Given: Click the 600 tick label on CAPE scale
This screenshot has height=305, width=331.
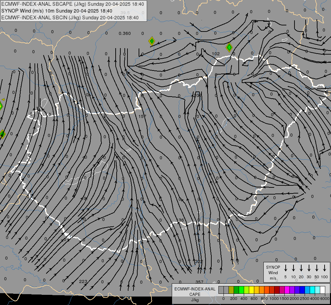Looking at the screenshot, I should click(254, 299).
